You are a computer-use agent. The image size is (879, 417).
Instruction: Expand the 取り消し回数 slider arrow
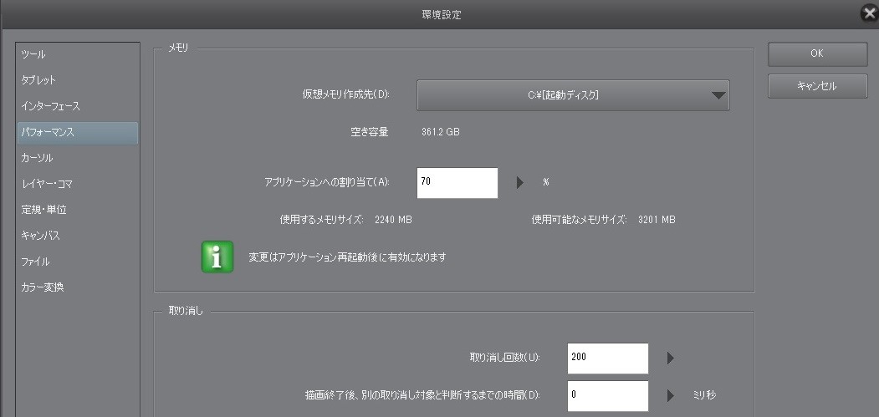click(x=670, y=359)
